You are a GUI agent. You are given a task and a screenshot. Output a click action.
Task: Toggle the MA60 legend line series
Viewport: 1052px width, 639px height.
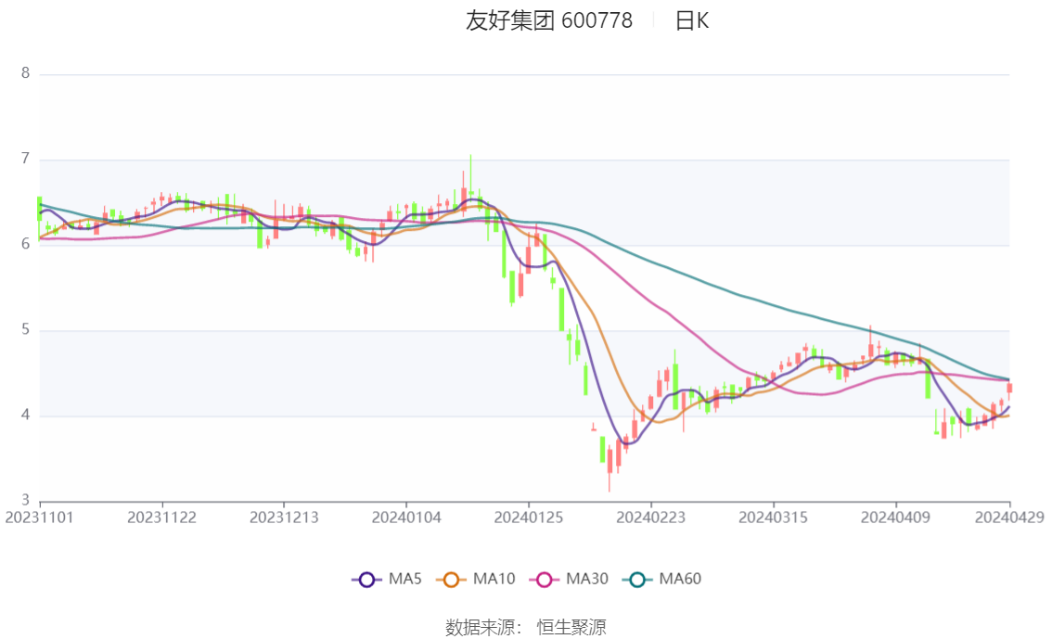click(x=662, y=580)
